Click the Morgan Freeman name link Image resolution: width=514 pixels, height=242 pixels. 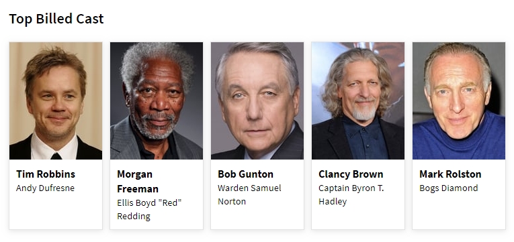point(138,182)
